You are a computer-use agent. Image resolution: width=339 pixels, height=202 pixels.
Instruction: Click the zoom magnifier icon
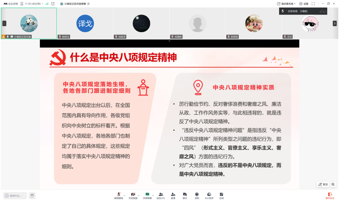(x=333, y=184)
